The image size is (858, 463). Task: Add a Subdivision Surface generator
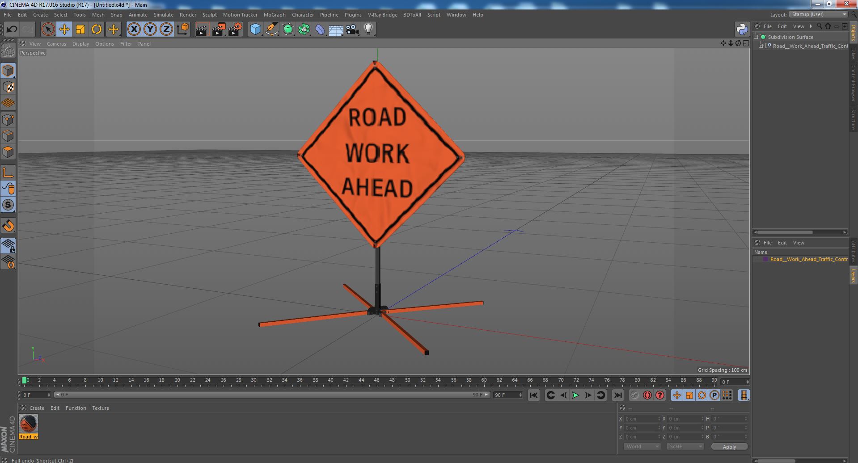288,29
